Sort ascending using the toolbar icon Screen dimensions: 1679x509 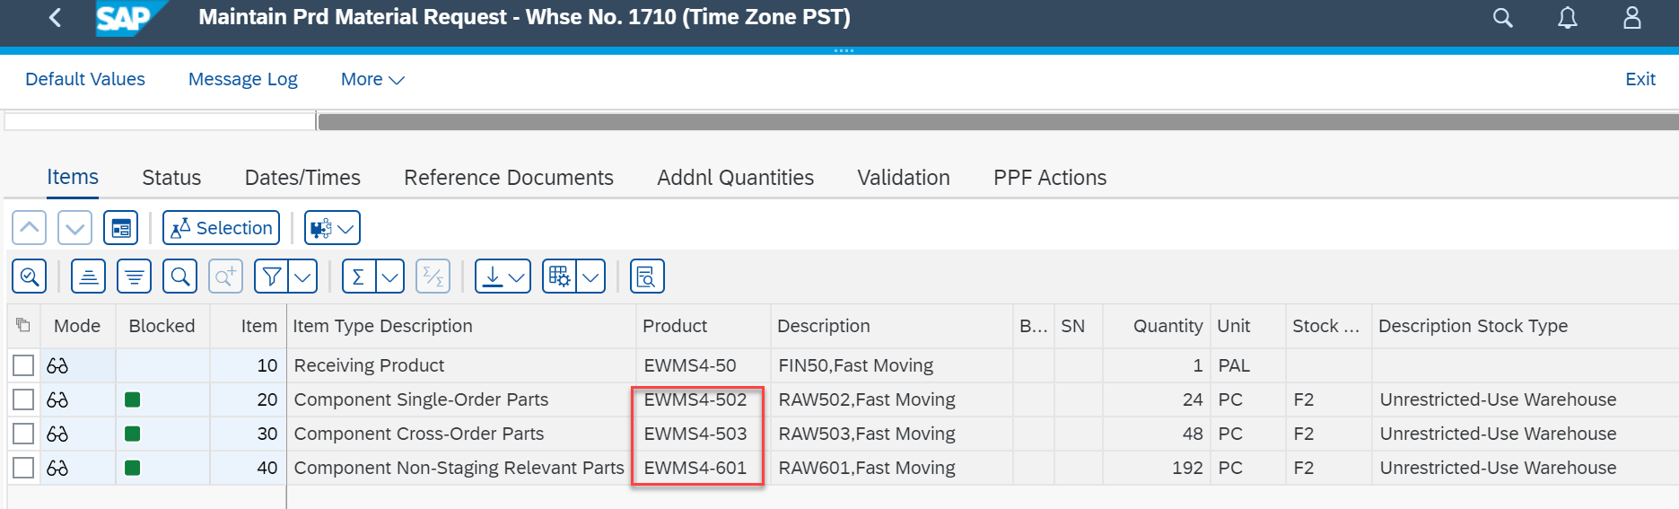pyautogui.click(x=88, y=276)
